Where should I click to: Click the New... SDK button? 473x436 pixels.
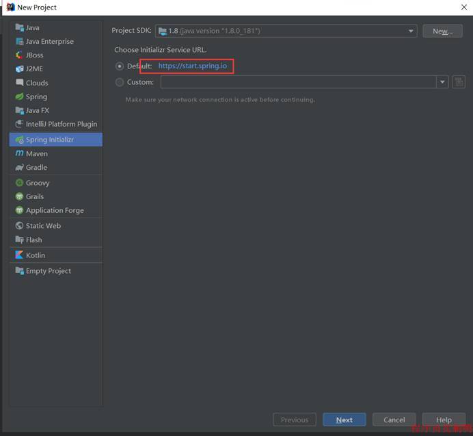pos(442,31)
